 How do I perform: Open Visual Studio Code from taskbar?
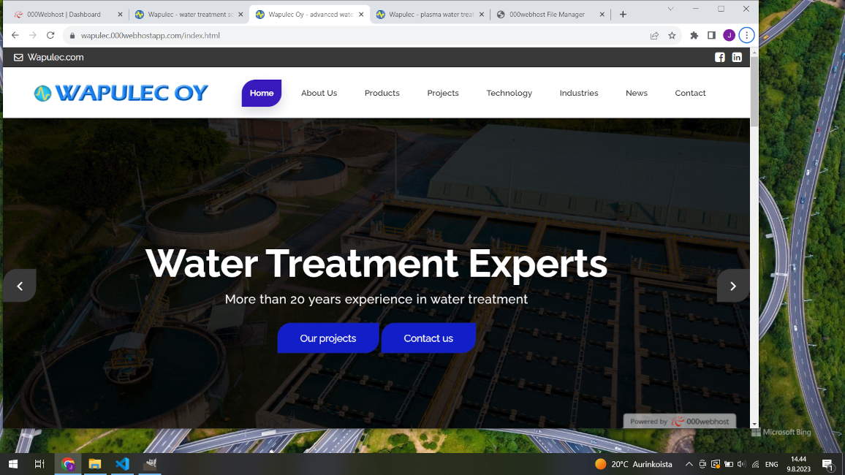click(122, 464)
